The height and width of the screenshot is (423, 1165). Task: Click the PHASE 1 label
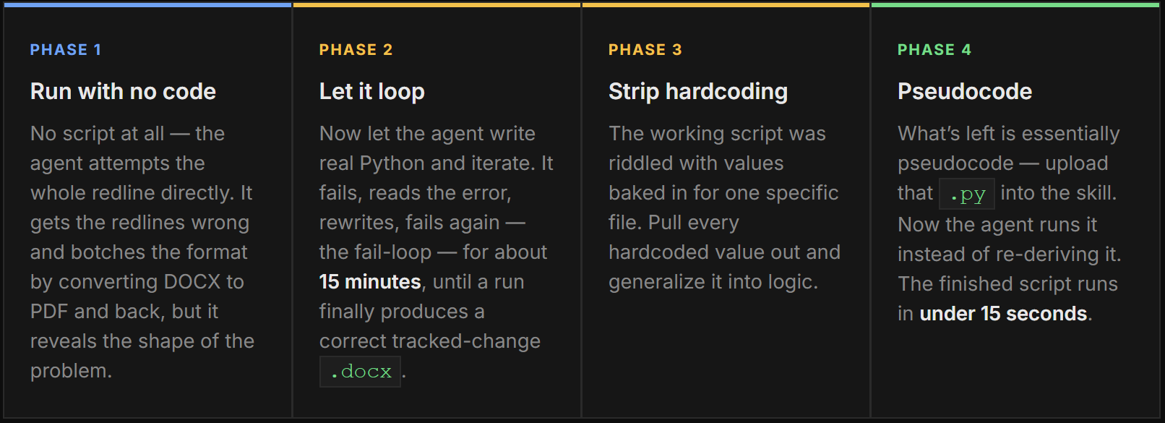click(66, 50)
